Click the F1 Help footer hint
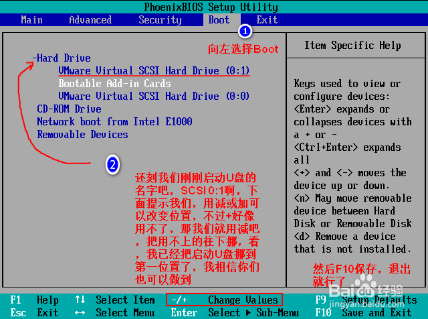Screen dimensions: 428x319 tap(34, 300)
